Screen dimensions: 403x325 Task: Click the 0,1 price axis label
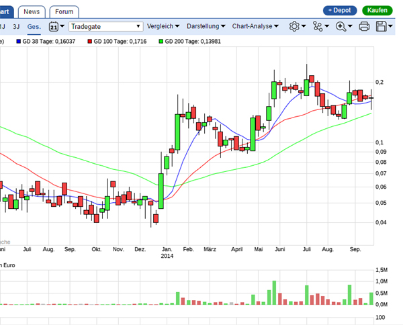pos(379,142)
